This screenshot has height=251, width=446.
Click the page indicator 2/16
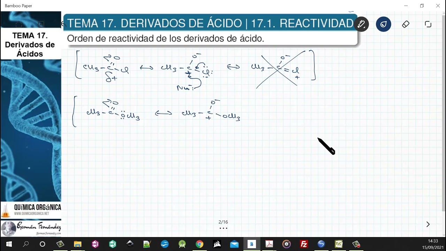click(223, 222)
